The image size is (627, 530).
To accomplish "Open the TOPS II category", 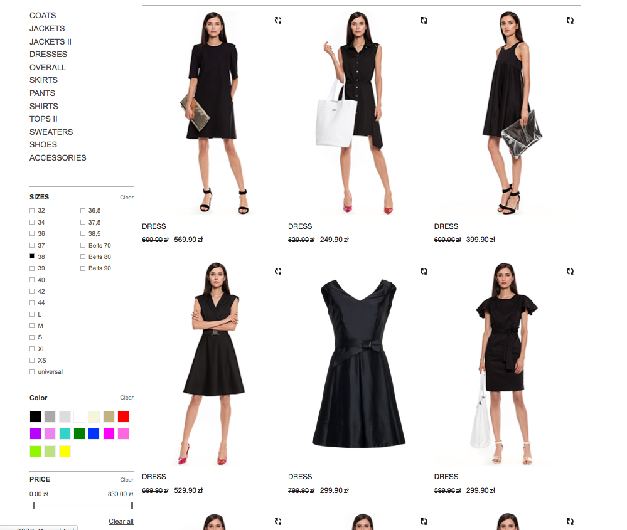I will (43, 119).
